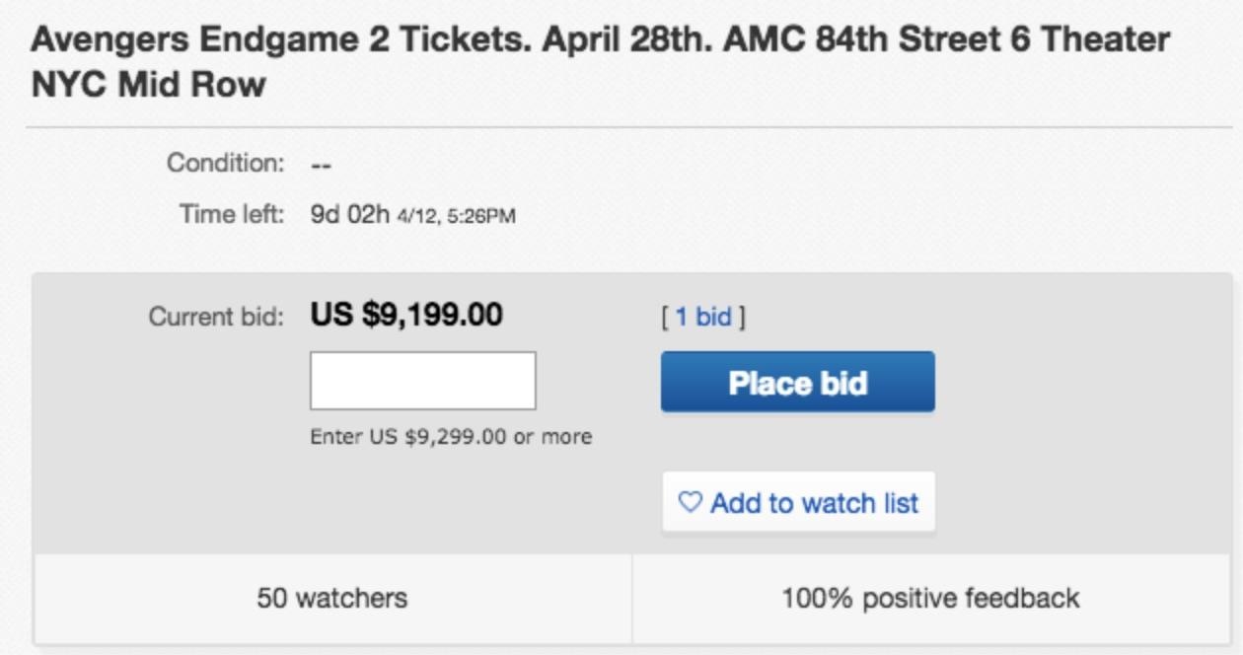The image size is (1243, 655).
Task: Click the Time left label
Action: (x=231, y=213)
